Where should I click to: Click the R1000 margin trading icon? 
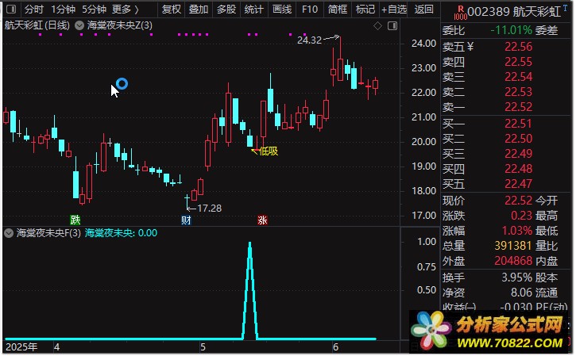tap(460, 13)
